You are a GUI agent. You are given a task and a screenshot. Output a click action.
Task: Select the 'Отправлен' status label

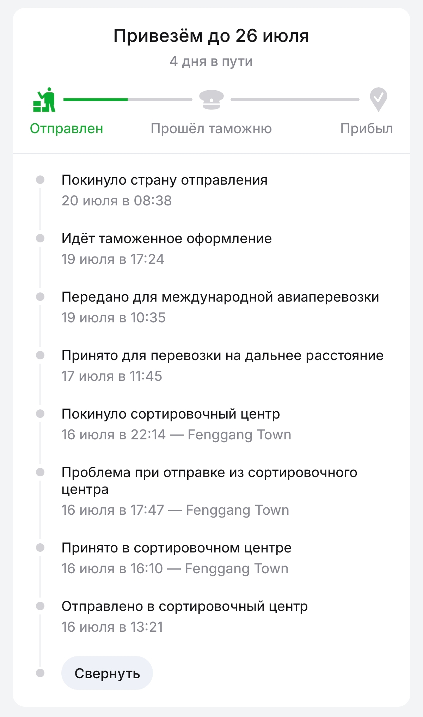pyautogui.click(x=66, y=129)
